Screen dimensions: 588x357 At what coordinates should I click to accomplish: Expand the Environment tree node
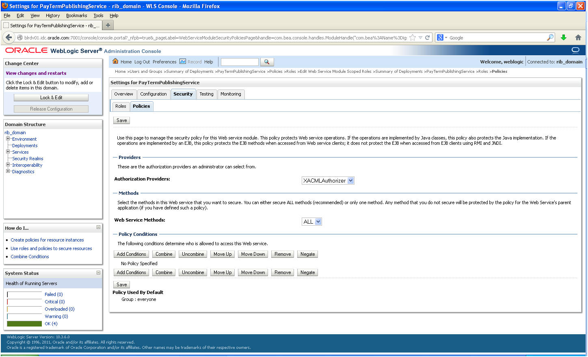[x=8, y=139]
